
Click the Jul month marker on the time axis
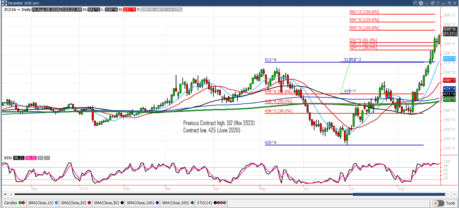(352, 189)
